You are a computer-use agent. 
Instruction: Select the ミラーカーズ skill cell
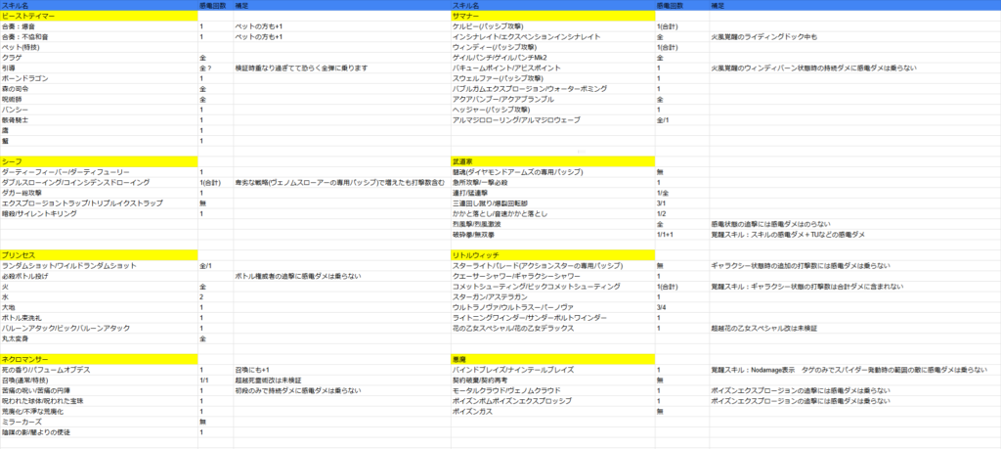click(22, 422)
